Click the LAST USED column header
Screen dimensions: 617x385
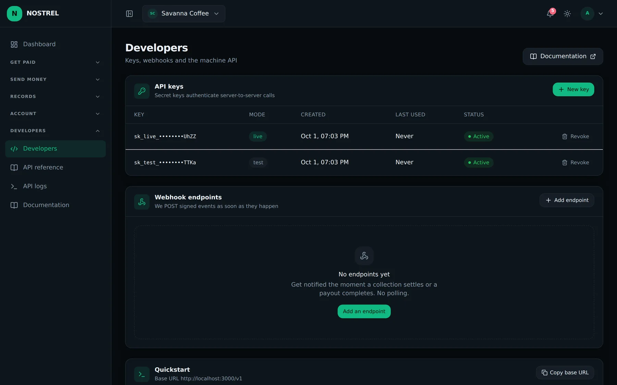point(410,115)
